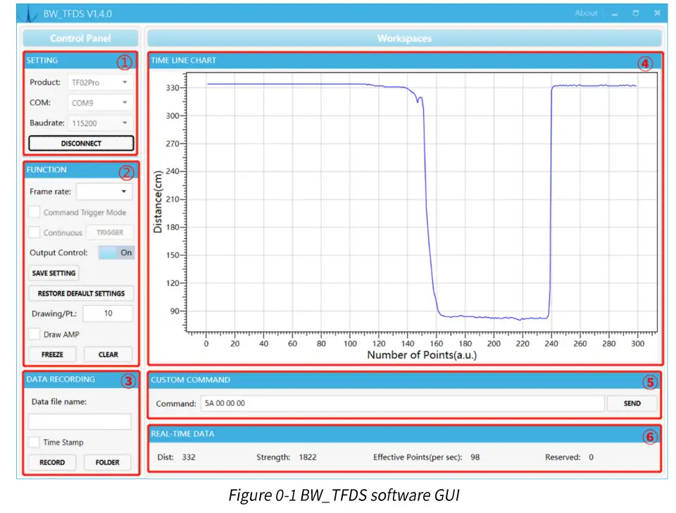Open the Baudrate dropdown showing 115200
Screen dimensions: 676x513
point(100,123)
